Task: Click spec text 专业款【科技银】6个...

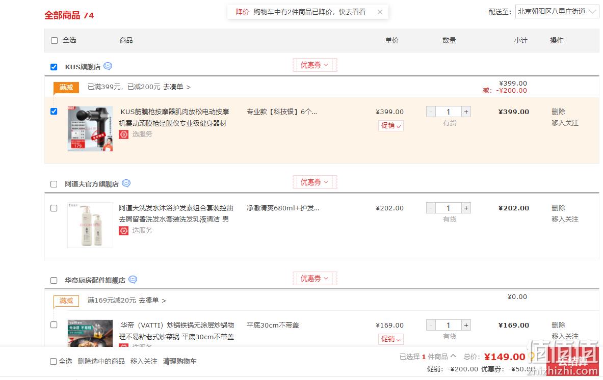Action: click(282, 112)
